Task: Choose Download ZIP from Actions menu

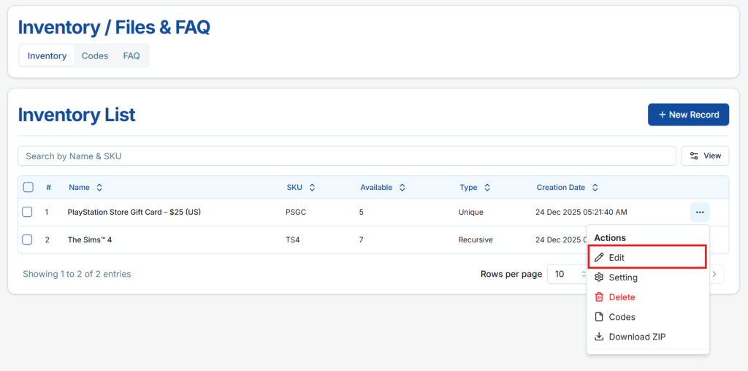Action: pos(636,337)
